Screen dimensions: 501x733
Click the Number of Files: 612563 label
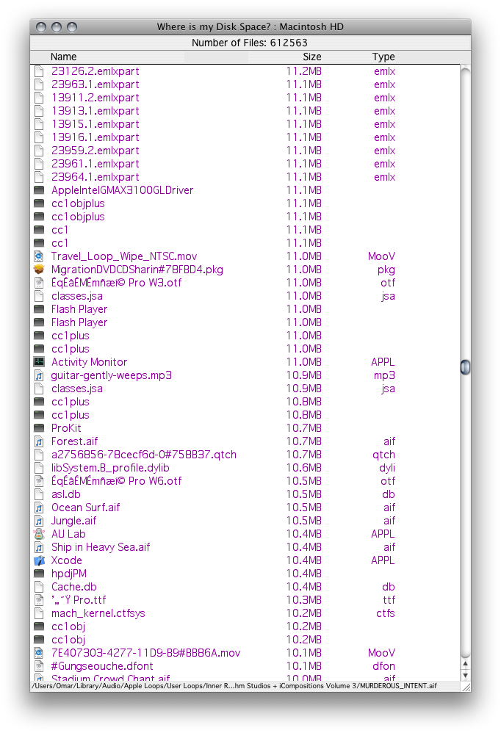point(250,43)
